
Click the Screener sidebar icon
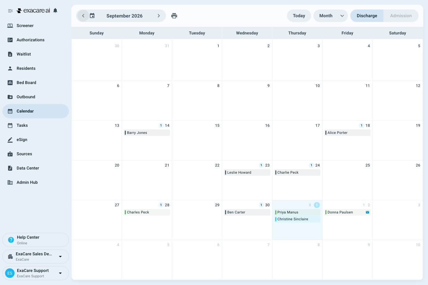pos(10,26)
